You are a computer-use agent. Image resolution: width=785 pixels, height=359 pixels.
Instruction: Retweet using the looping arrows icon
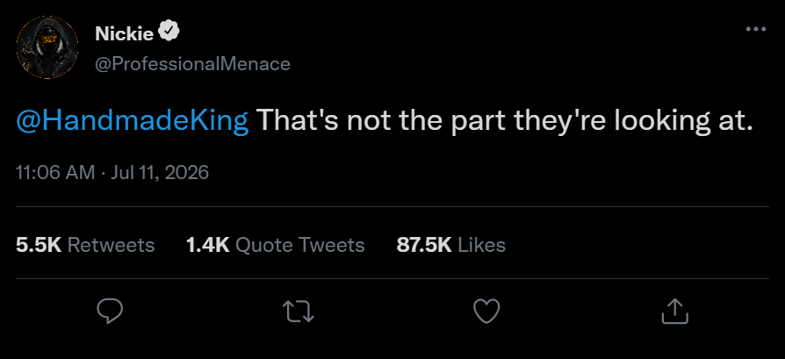point(299,311)
